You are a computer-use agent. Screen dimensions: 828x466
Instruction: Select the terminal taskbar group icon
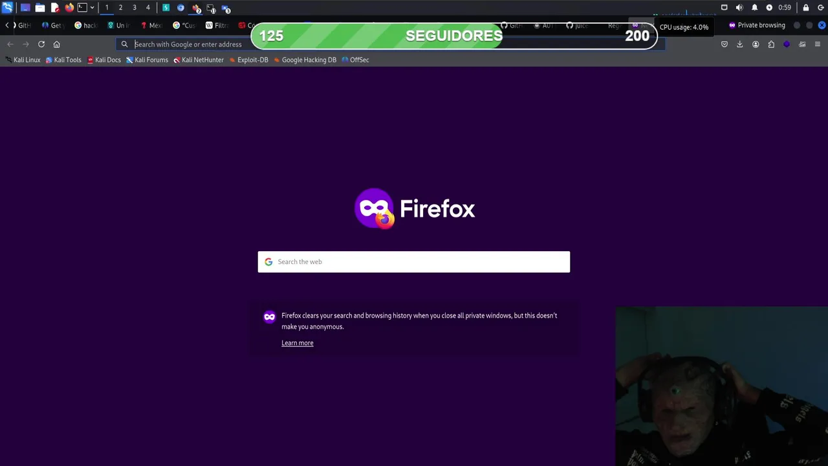point(211,8)
